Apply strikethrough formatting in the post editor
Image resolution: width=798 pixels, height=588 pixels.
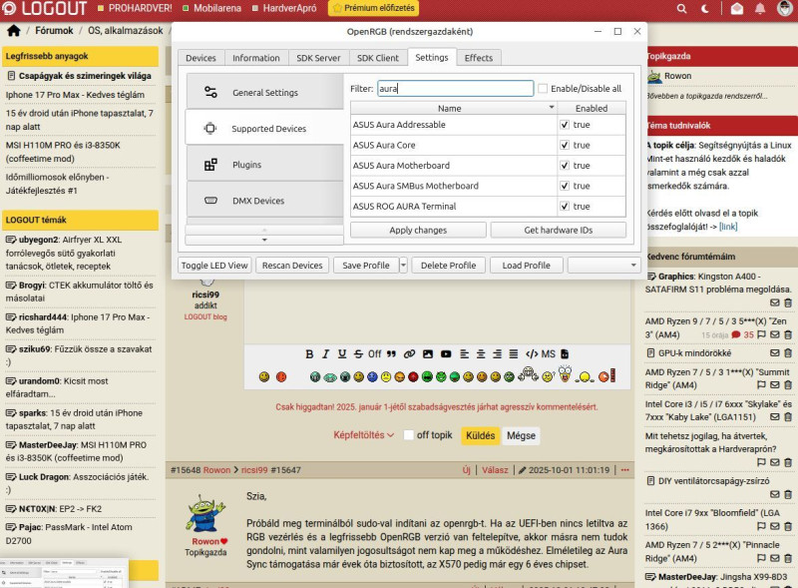coord(358,353)
